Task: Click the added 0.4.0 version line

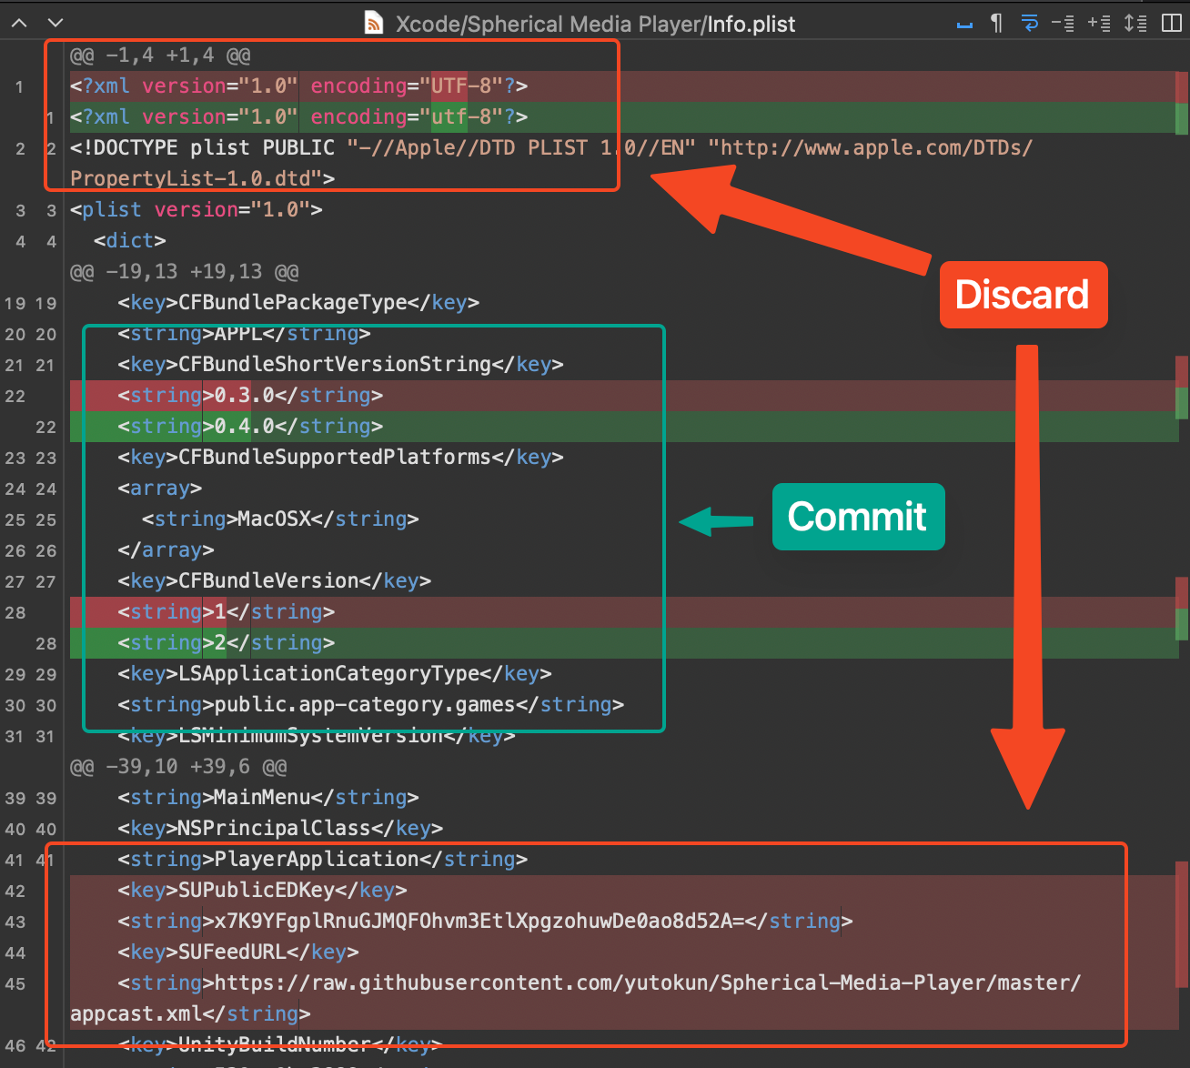Action: pyautogui.click(x=250, y=427)
